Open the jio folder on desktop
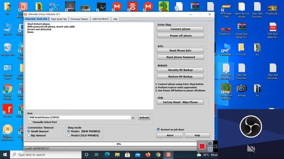Image resolution: width=284 pixels, height=159 pixels. tap(257, 91)
